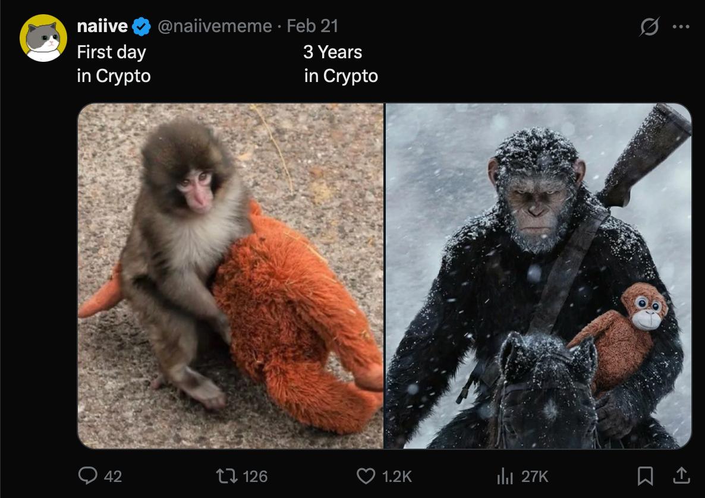The width and height of the screenshot is (705, 498).
Task: Click the "3 Years in Crypto" text
Action: [x=341, y=64]
